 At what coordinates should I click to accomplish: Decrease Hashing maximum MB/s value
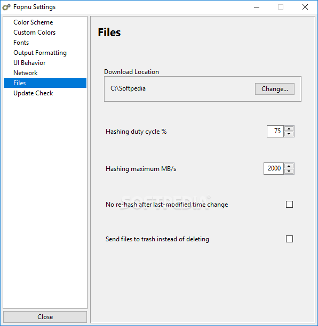(289, 171)
